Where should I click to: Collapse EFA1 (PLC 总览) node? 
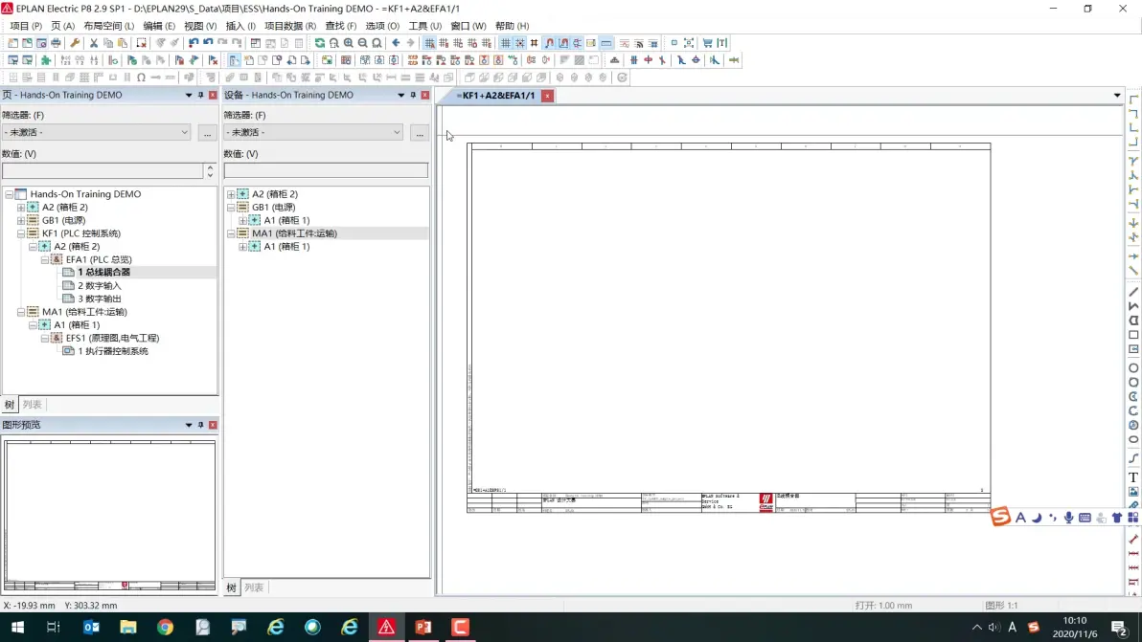[x=44, y=259]
